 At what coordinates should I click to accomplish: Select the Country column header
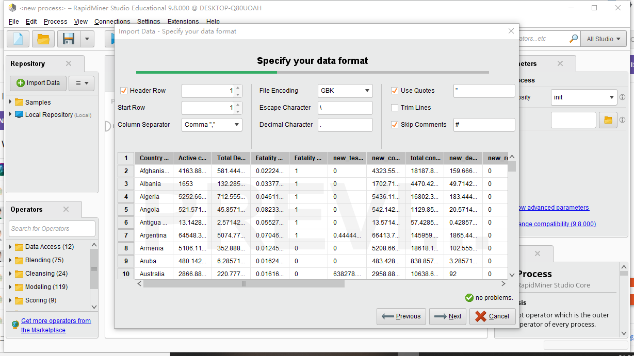154,158
